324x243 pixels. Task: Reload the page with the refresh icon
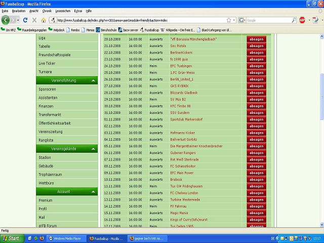pyautogui.click(x=25, y=20)
